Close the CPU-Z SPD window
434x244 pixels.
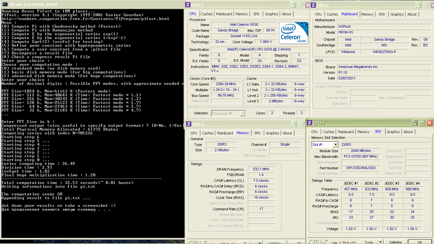click(x=430, y=123)
